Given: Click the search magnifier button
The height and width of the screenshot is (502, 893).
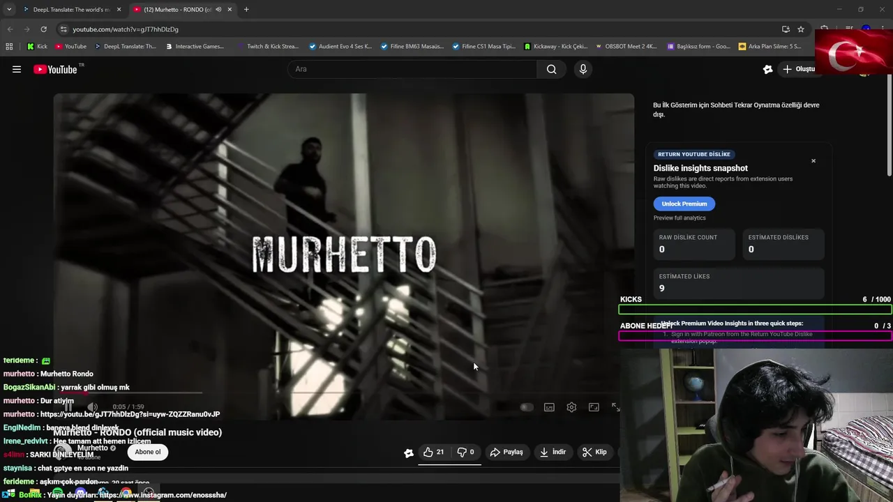Looking at the screenshot, I should [551, 69].
